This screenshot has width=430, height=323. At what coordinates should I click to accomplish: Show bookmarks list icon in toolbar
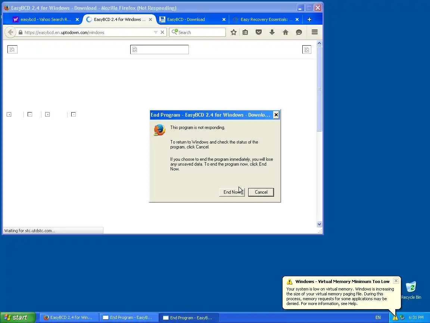pyautogui.click(x=245, y=33)
